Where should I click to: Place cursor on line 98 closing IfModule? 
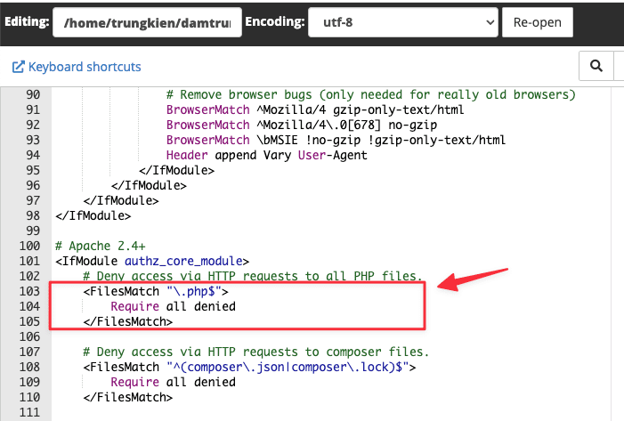pyautogui.click(x=93, y=215)
